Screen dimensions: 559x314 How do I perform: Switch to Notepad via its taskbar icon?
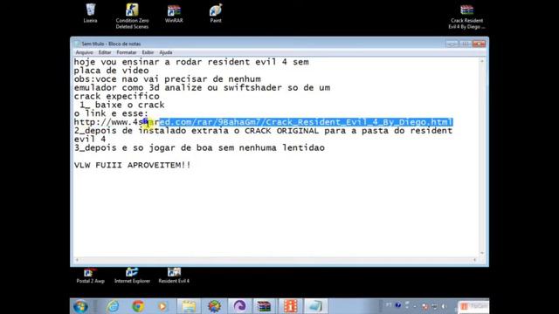(315, 306)
